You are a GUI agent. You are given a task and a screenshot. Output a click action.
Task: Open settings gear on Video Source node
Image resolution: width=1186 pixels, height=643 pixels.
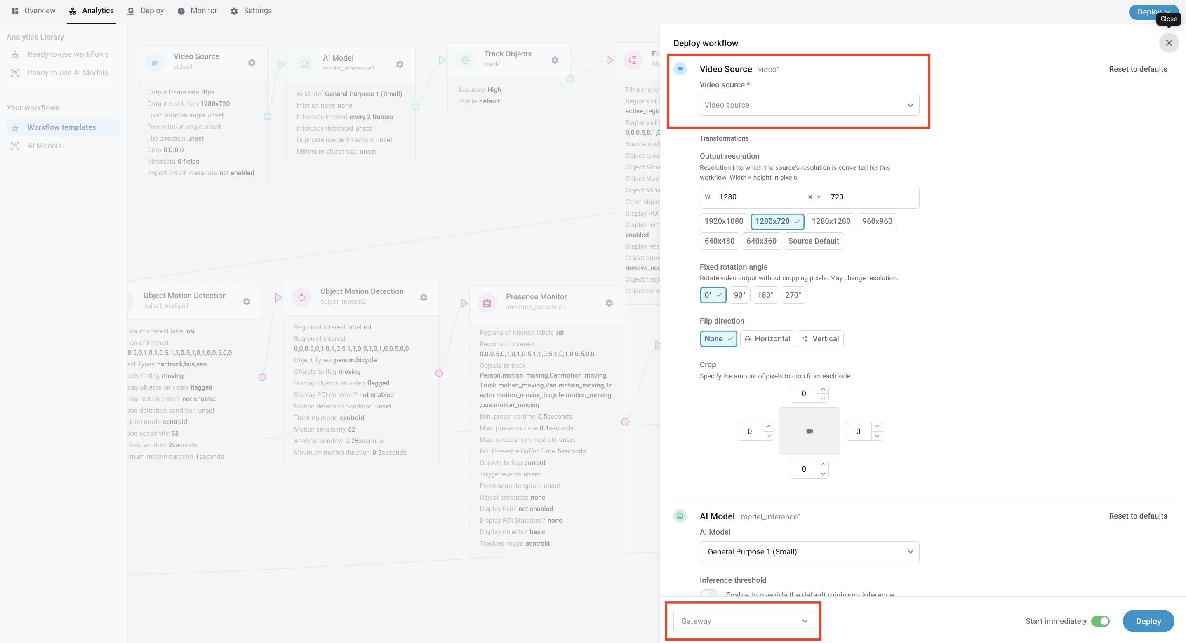252,63
